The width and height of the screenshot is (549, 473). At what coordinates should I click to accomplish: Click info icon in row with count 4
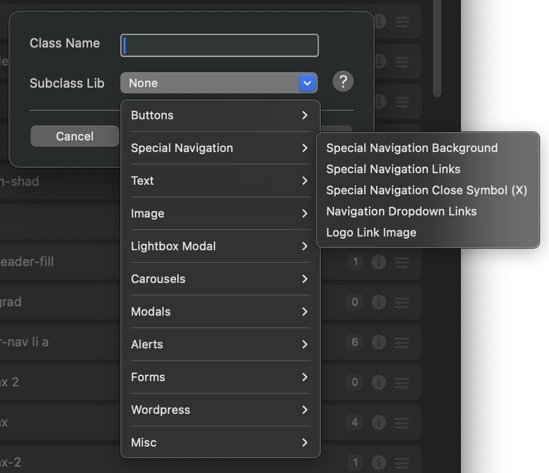[379, 422]
